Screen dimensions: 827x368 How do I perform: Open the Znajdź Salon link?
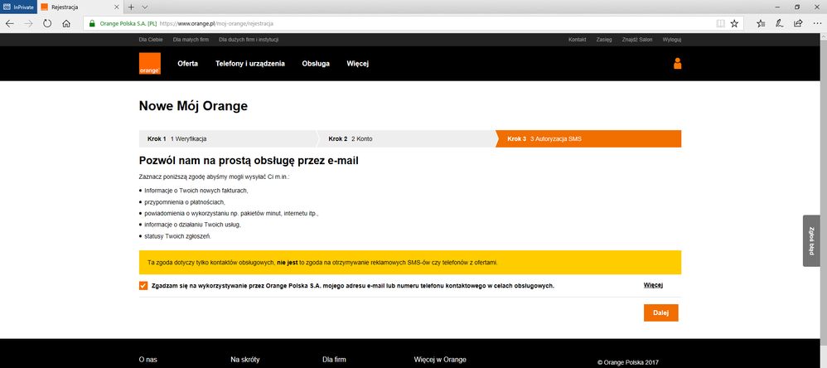(x=637, y=40)
